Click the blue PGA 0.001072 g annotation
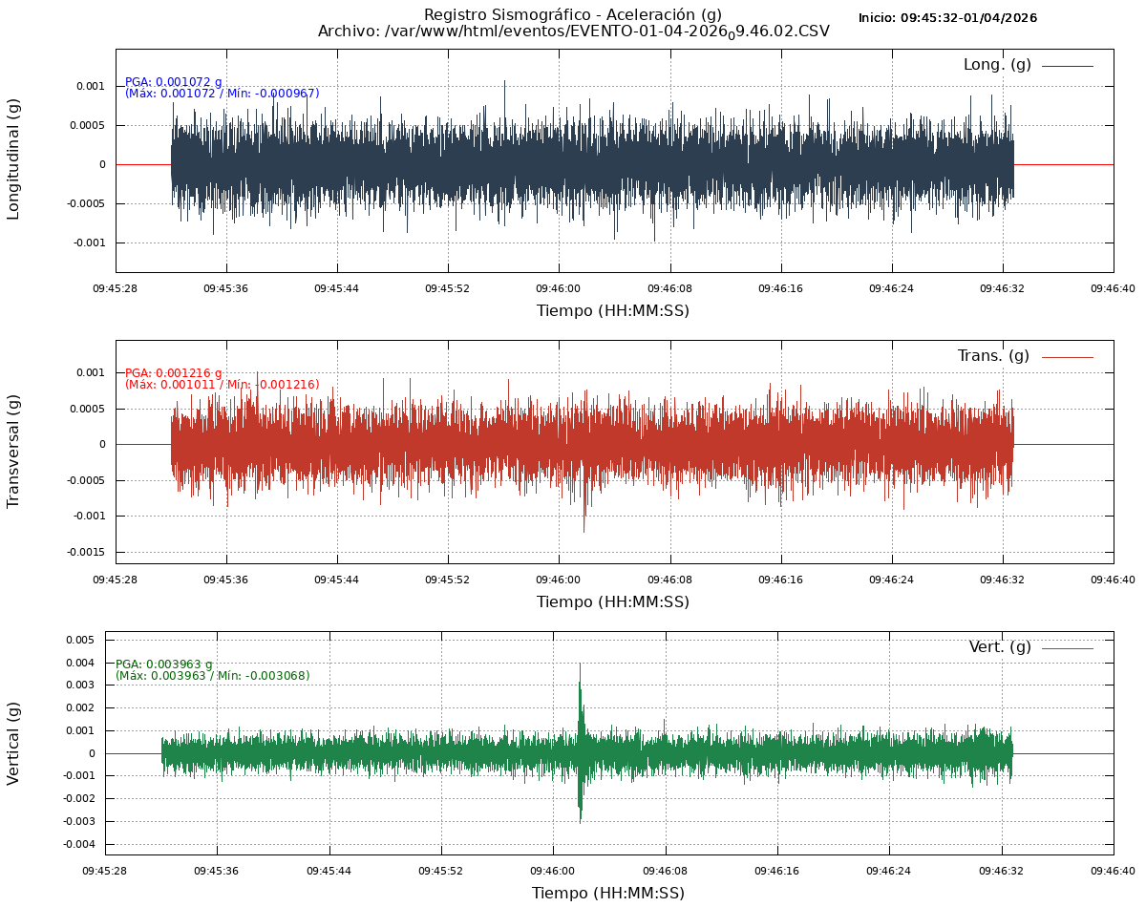 174,82
